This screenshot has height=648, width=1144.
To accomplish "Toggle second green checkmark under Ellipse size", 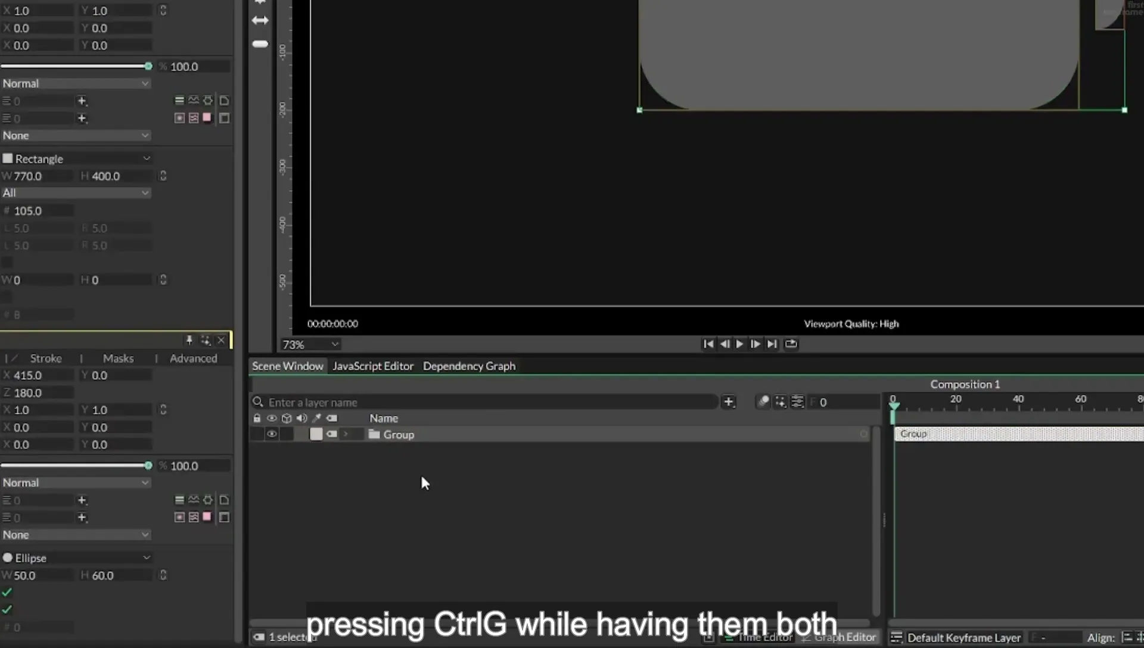I will [x=7, y=609].
